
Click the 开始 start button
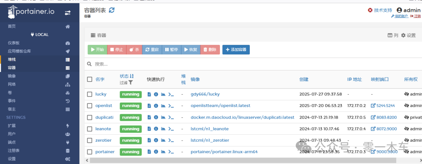(97, 50)
